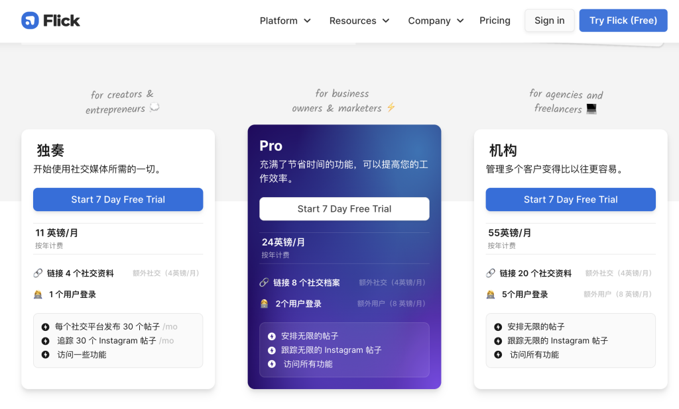Click bolt icon beside 访问一些功能

46,355
